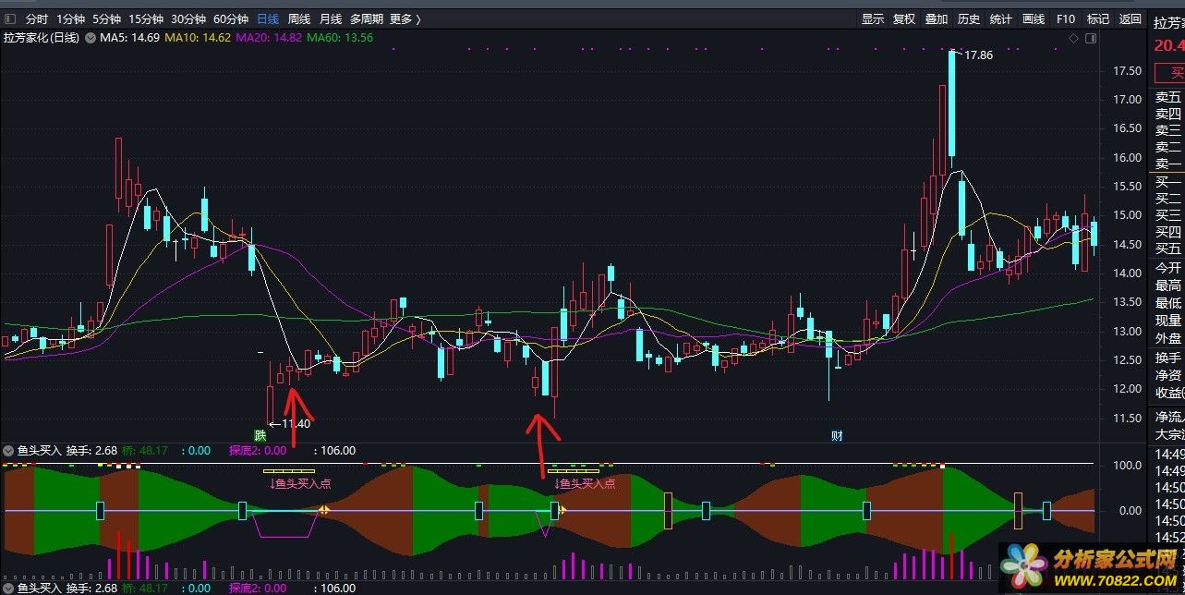The image size is (1185, 595).
Task: Expand the MA indicator settings arrow beside 拉芳家化
Action: coord(91,38)
